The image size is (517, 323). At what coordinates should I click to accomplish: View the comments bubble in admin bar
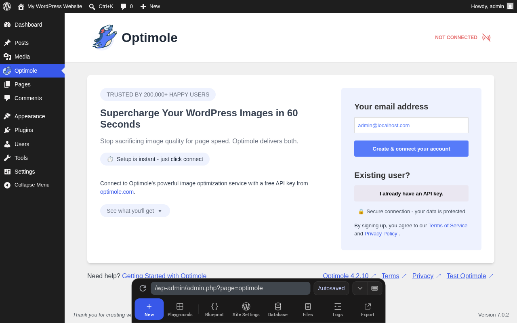(126, 6)
